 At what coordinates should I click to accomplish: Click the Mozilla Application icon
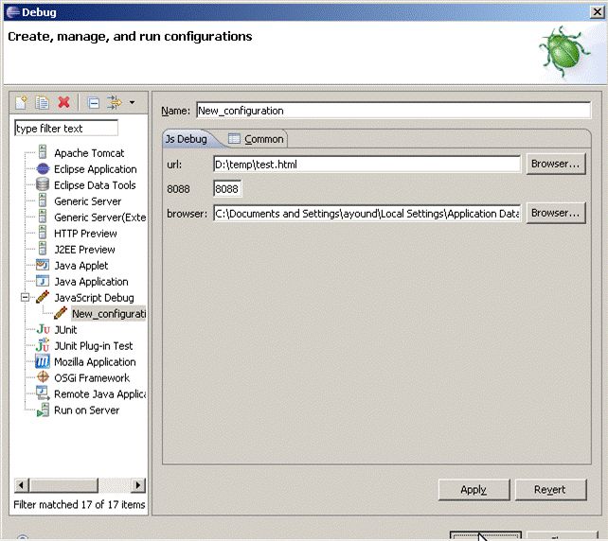coord(43,361)
